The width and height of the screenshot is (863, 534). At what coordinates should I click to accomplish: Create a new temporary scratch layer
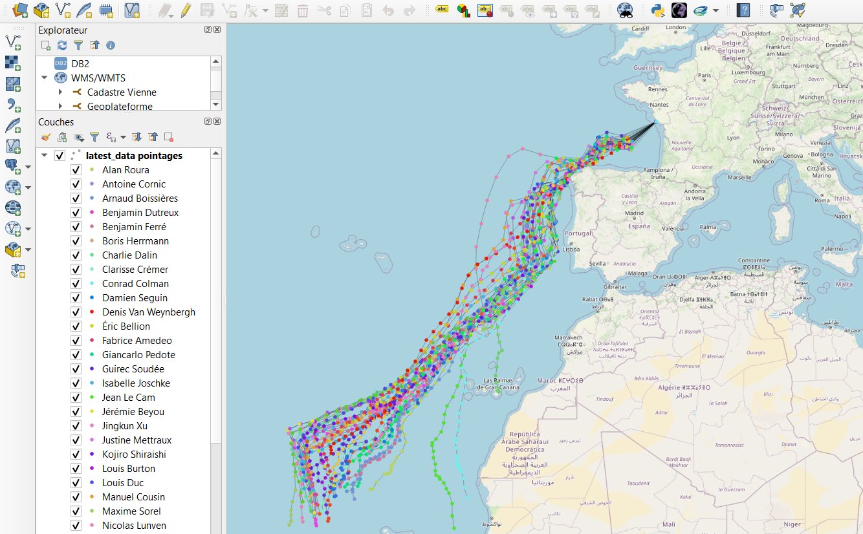click(105, 10)
